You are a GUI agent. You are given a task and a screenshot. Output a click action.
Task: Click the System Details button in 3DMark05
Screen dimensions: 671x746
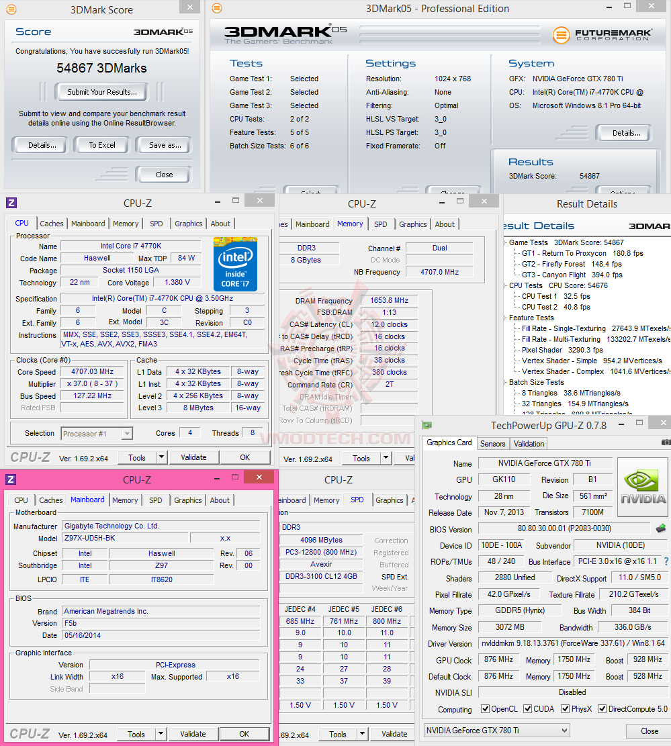[x=626, y=133]
